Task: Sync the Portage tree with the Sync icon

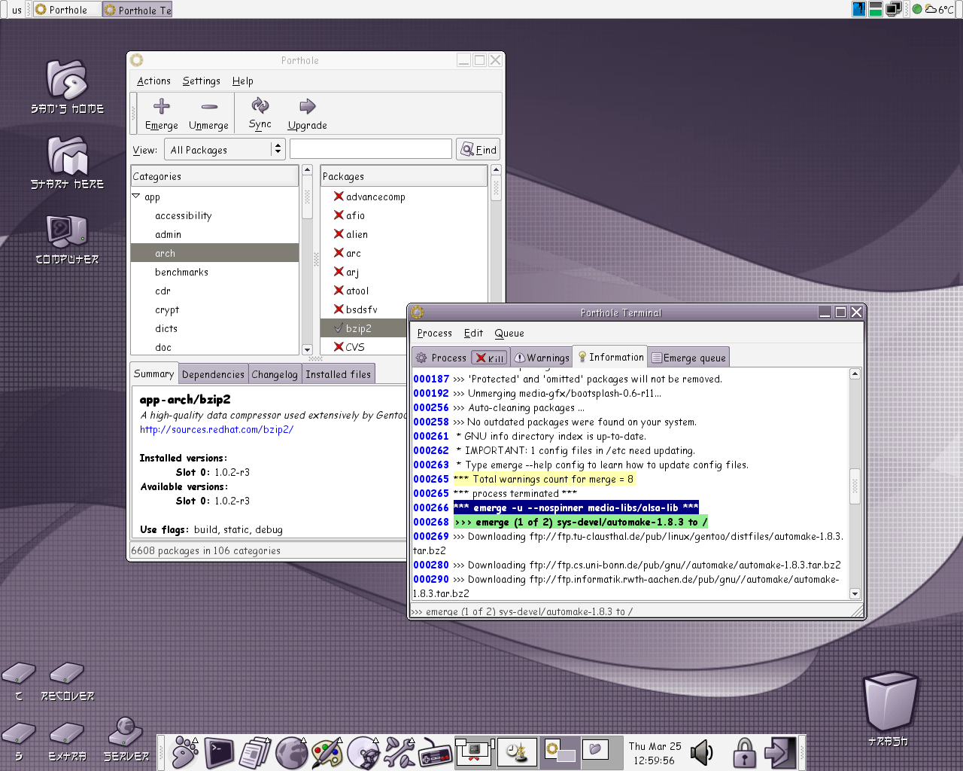Action: click(260, 113)
